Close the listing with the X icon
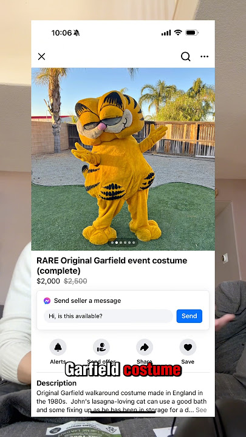Screen dimensions: 246x437 point(41,56)
